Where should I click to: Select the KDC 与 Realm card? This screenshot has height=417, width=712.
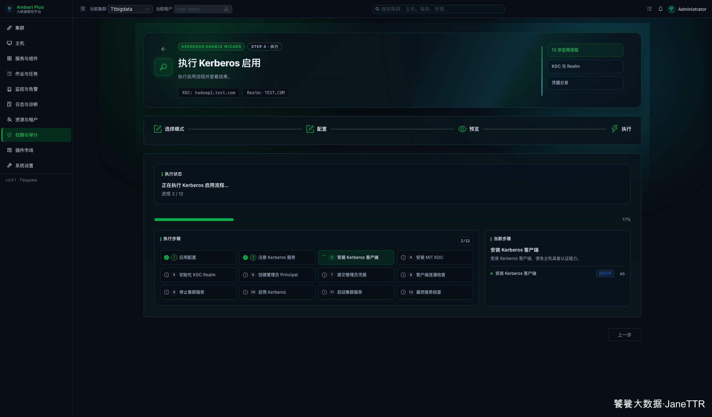click(585, 66)
